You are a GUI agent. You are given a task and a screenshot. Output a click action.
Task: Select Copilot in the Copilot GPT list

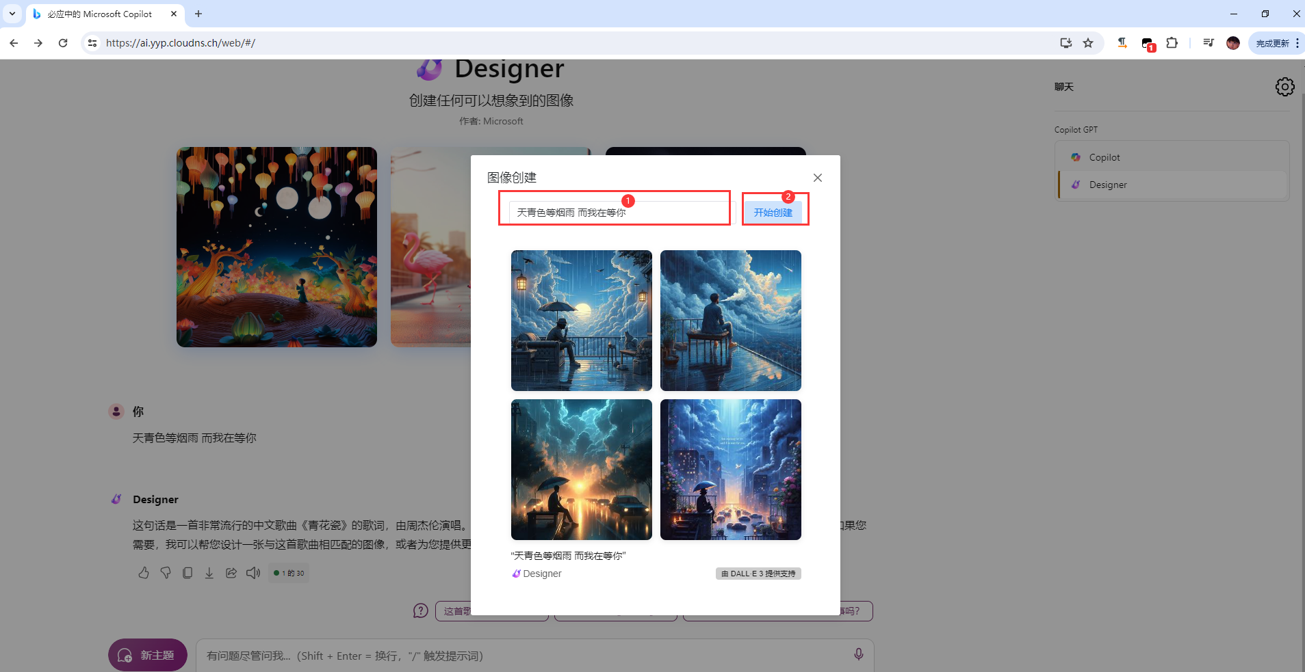pos(1172,157)
